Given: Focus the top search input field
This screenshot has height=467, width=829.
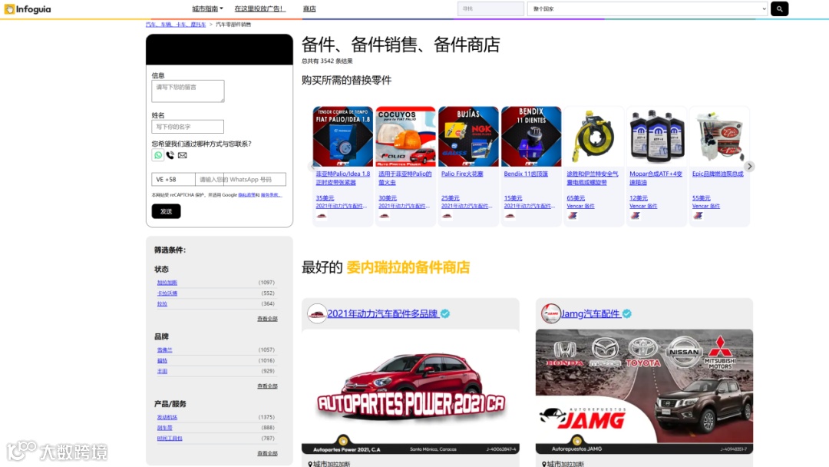Looking at the screenshot, I should point(490,8).
